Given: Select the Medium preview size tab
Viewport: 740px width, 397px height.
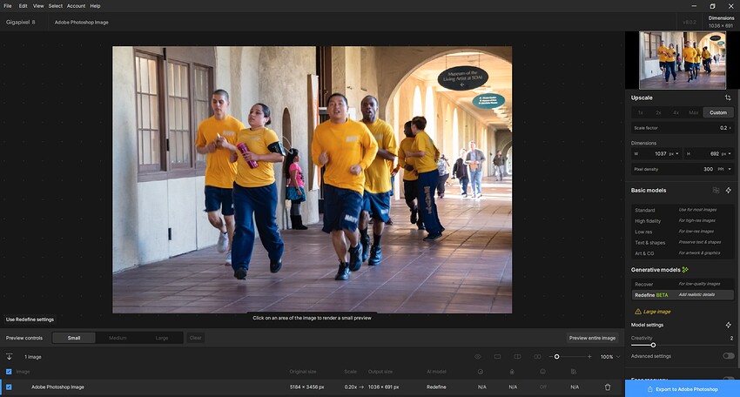Looking at the screenshot, I should click(118, 338).
